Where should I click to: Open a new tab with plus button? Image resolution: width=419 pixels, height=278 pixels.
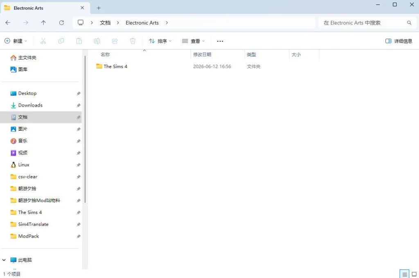(99, 8)
